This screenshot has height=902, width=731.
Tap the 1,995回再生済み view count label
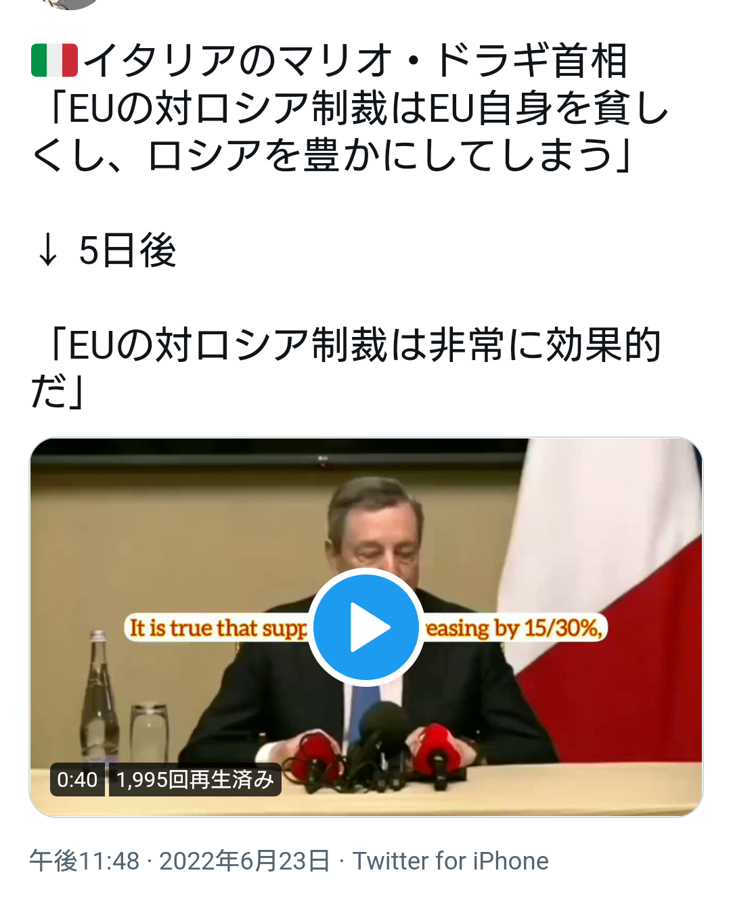195,780
